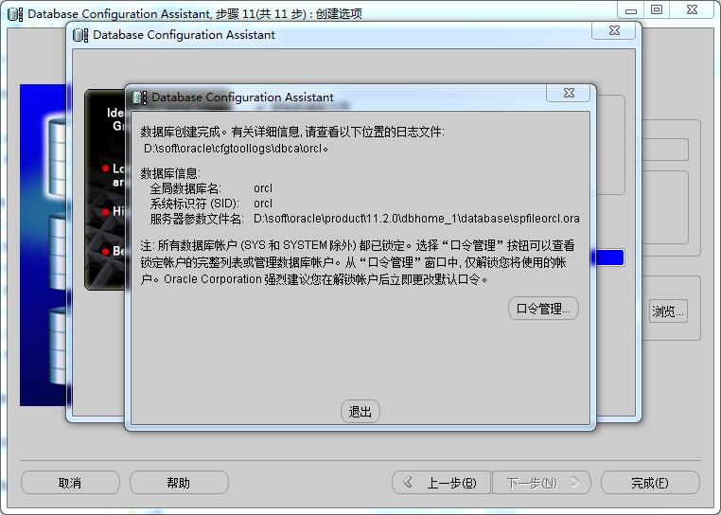This screenshot has width=721, height=515.
Task: Click the back arrow icon on 上一步 button
Action: [x=408, y=482]
